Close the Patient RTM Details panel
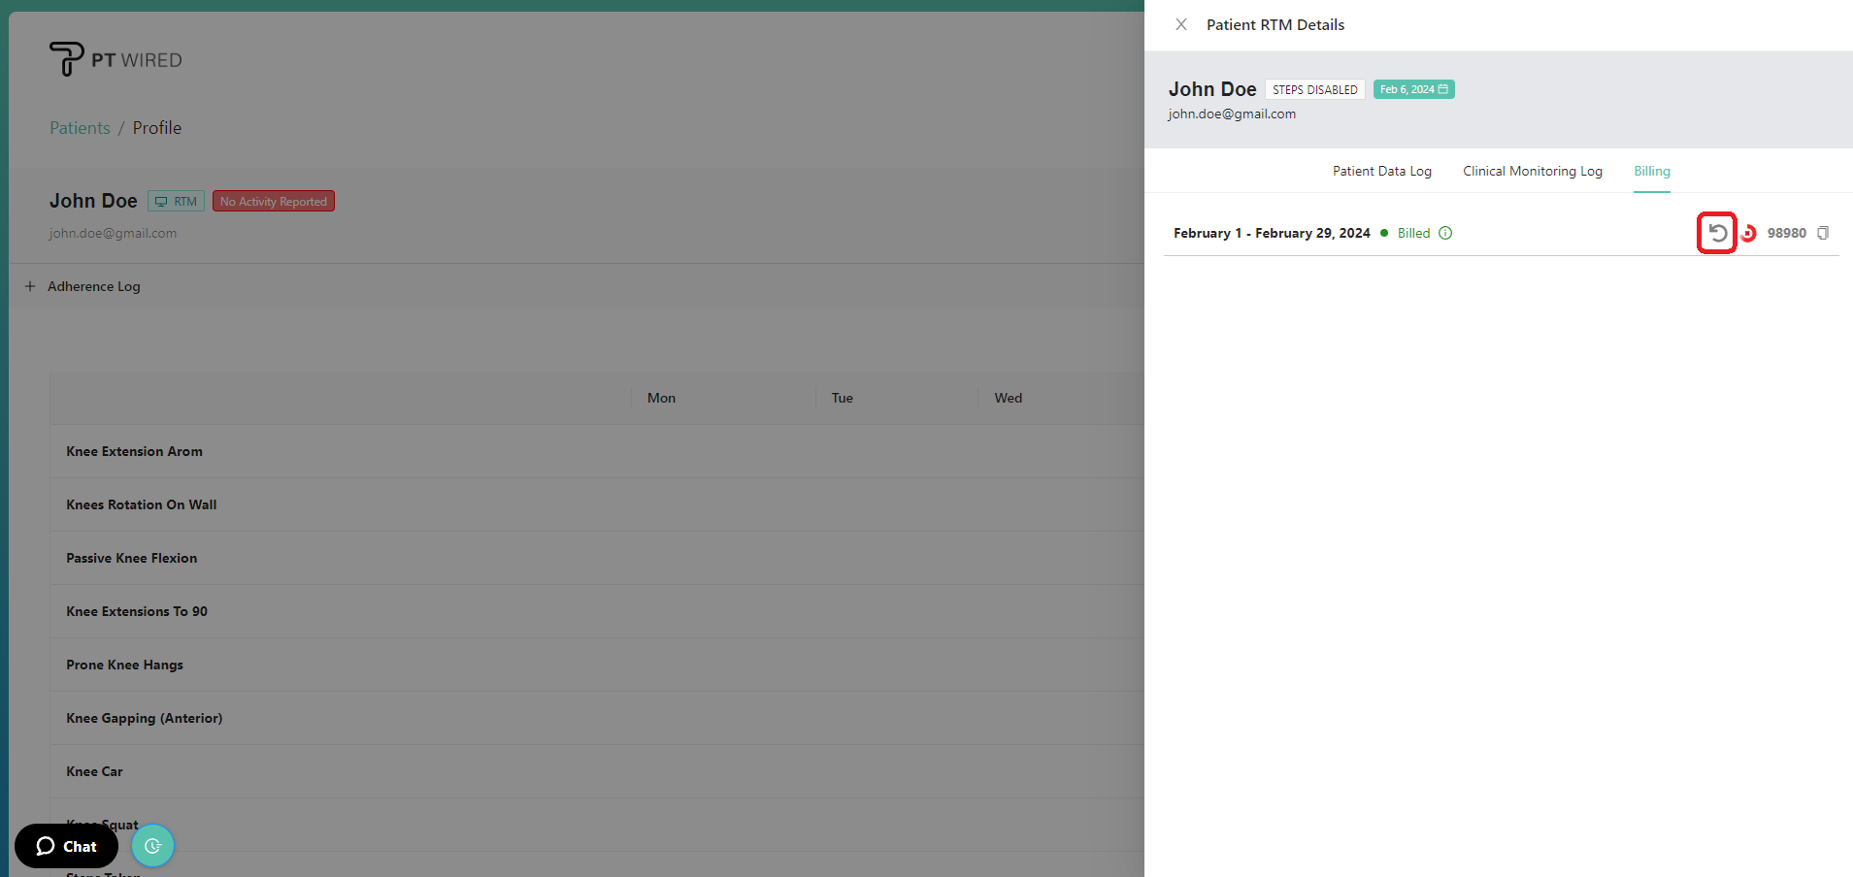The height and width of the screenshot is (877, 1853). pyautogui.click(x=1181, y=24)
